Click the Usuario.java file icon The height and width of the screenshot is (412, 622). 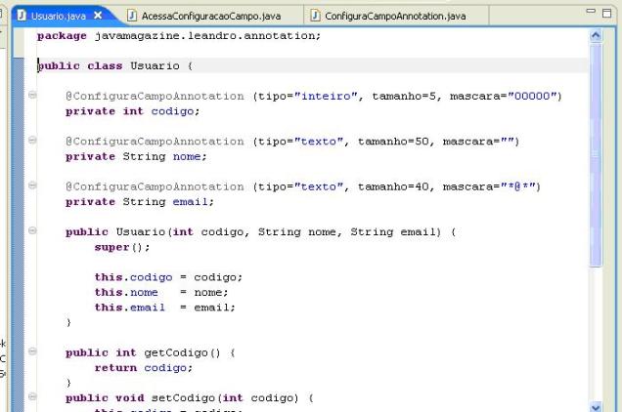coord(19,16)
